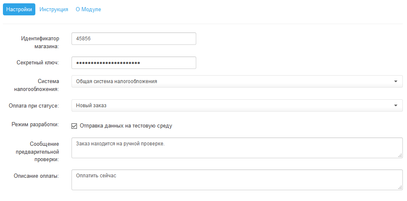Expand the Оплата при статусе dropdown
407x201 pixels.
click(x=237, y=105)
